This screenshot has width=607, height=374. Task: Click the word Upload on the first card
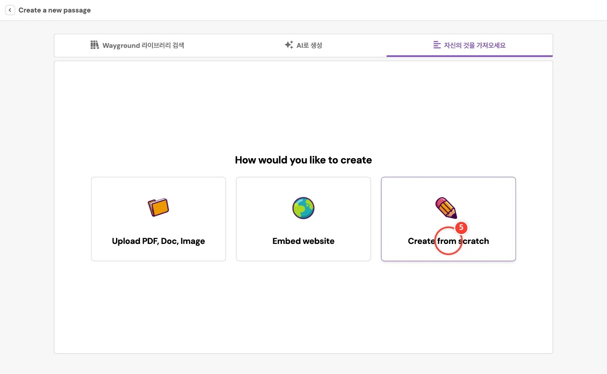click(126, 241)
